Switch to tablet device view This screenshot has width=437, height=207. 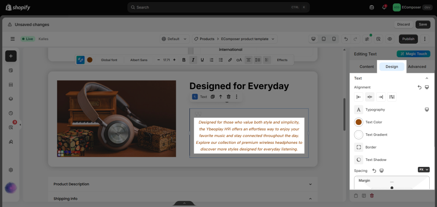[x=323, y=39]
